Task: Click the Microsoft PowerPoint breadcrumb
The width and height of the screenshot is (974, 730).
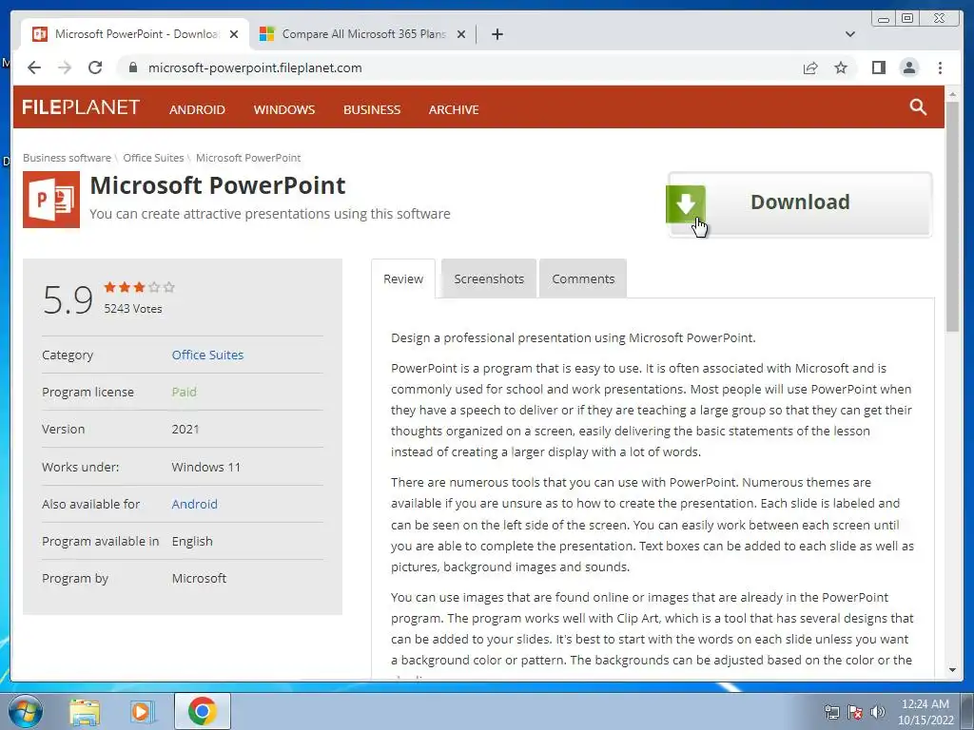Action: pyautogui.click(x=248, y=158)
